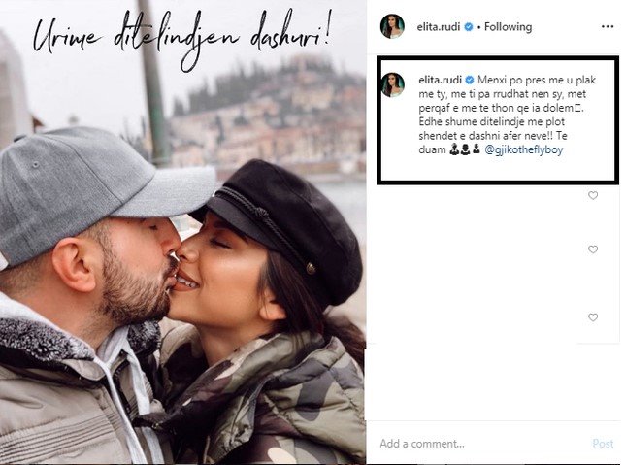Screen dimensions: 625x465
Task: Tap the third comment's heart icon
Action: click(x=593, y=317)
